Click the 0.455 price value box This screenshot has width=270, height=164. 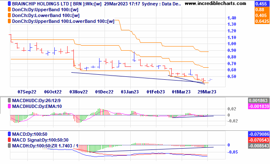(x=262, y=4)
